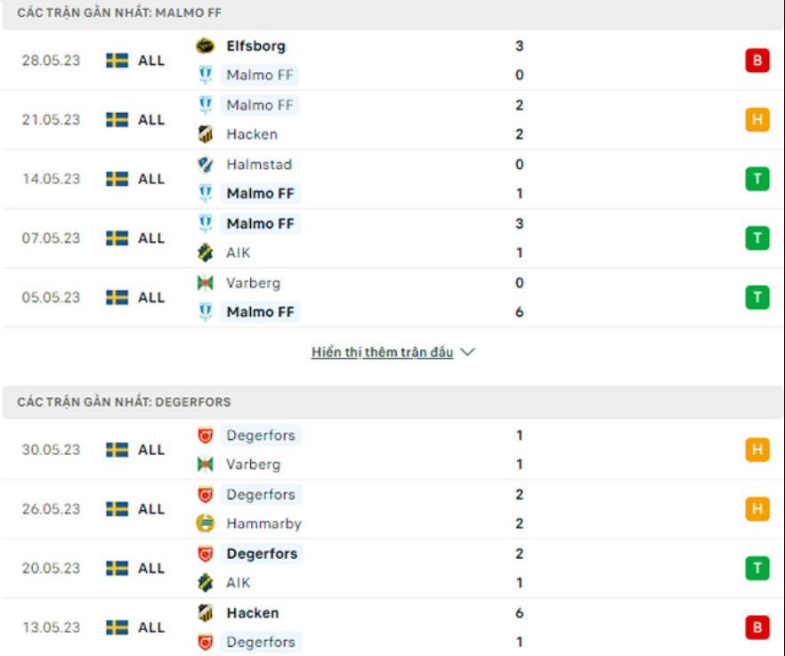This screenshot has height=656, width=785.
Task: Click the Malmo FF team name link
Action: tap(260, 75)
